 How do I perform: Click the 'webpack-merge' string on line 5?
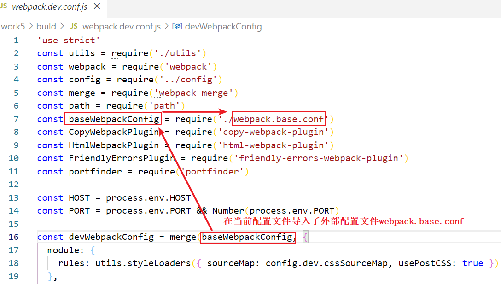(x=193, y=93)
